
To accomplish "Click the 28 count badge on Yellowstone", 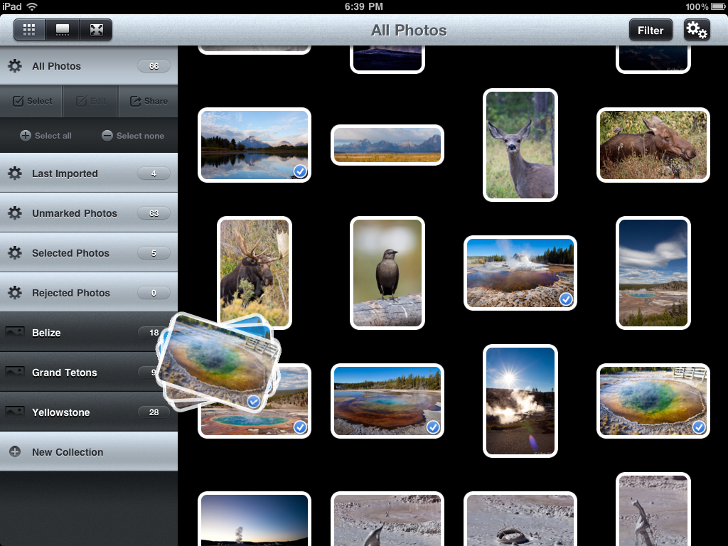I will coord(154,412).
